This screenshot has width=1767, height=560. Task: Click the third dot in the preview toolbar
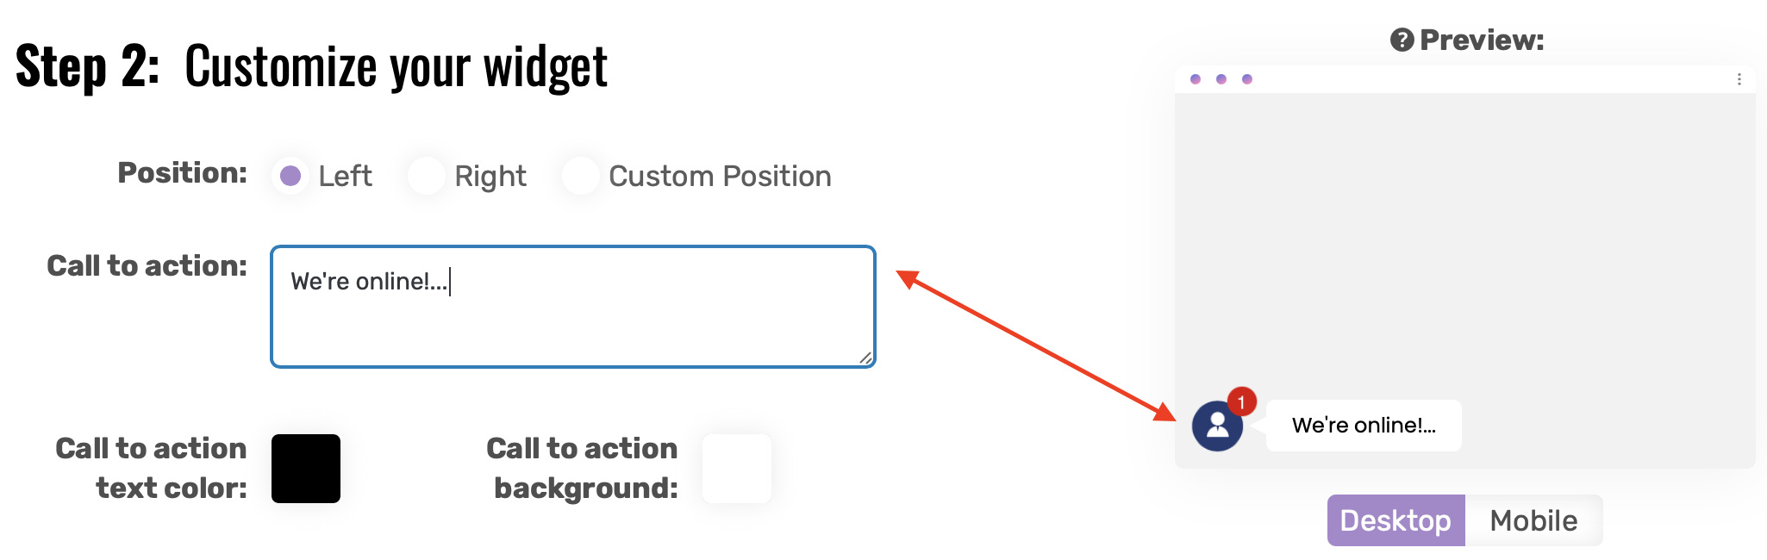1246,78
